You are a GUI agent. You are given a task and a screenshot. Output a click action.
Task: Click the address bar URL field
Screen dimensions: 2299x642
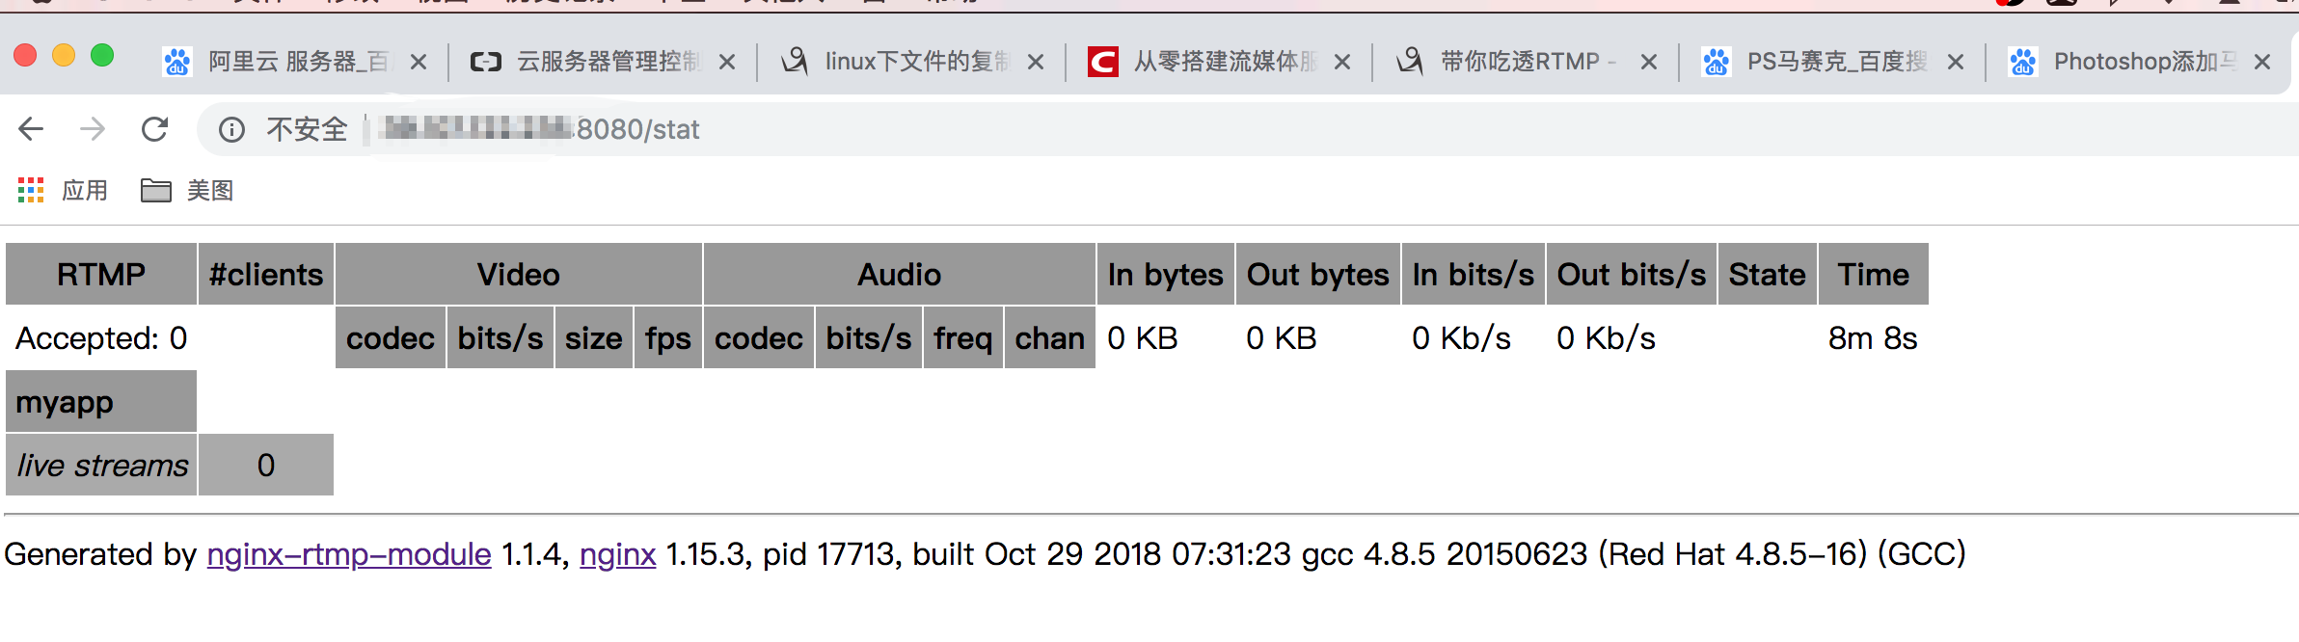(1157, 129)
